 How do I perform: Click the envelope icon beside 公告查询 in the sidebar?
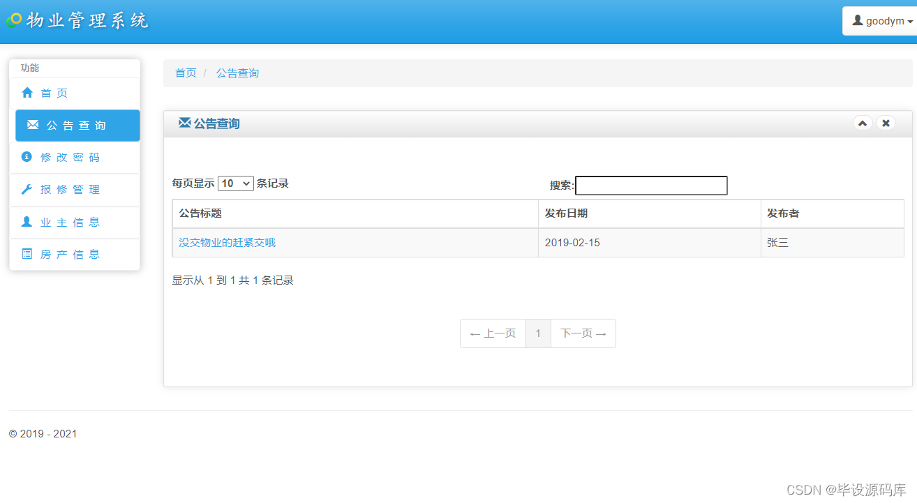[x=33, y=125]
